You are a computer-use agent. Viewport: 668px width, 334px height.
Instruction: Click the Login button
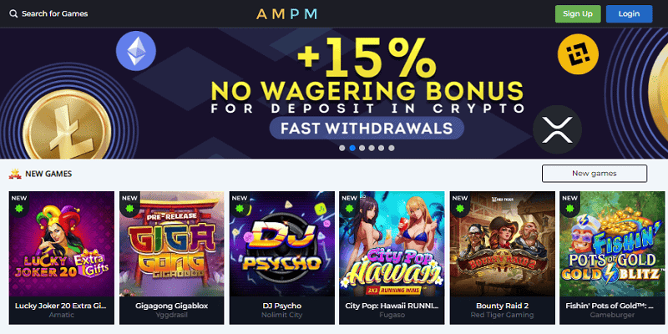coord(629,13)
